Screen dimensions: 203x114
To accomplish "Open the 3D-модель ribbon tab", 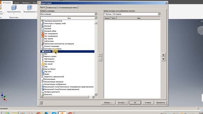I will click(7, 3).
